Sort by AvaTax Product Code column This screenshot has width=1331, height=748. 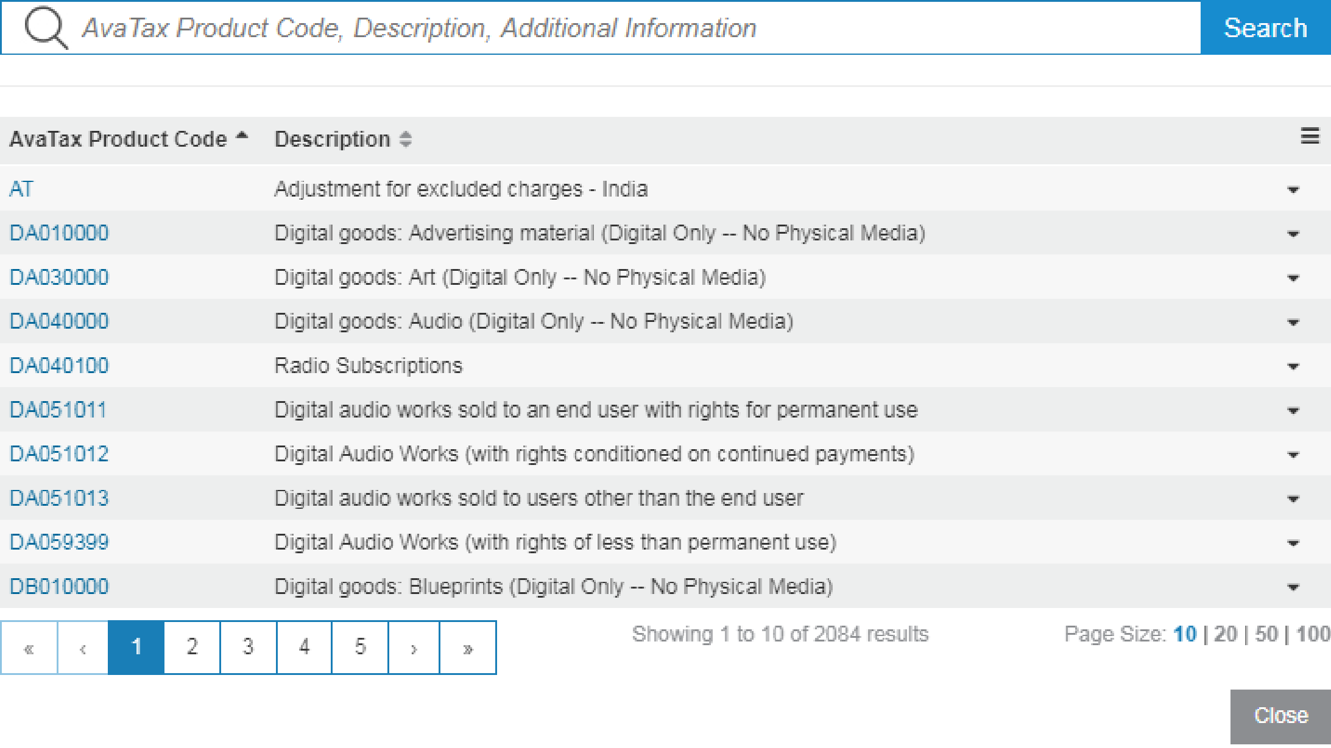pos(128,139)
